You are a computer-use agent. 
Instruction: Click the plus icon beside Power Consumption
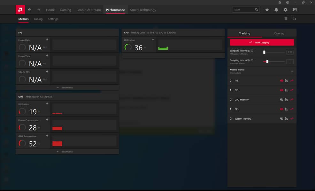(x=47, y=119)
